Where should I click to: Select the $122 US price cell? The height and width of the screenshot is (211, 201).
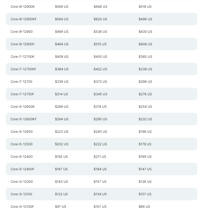(x=61, y=194)
